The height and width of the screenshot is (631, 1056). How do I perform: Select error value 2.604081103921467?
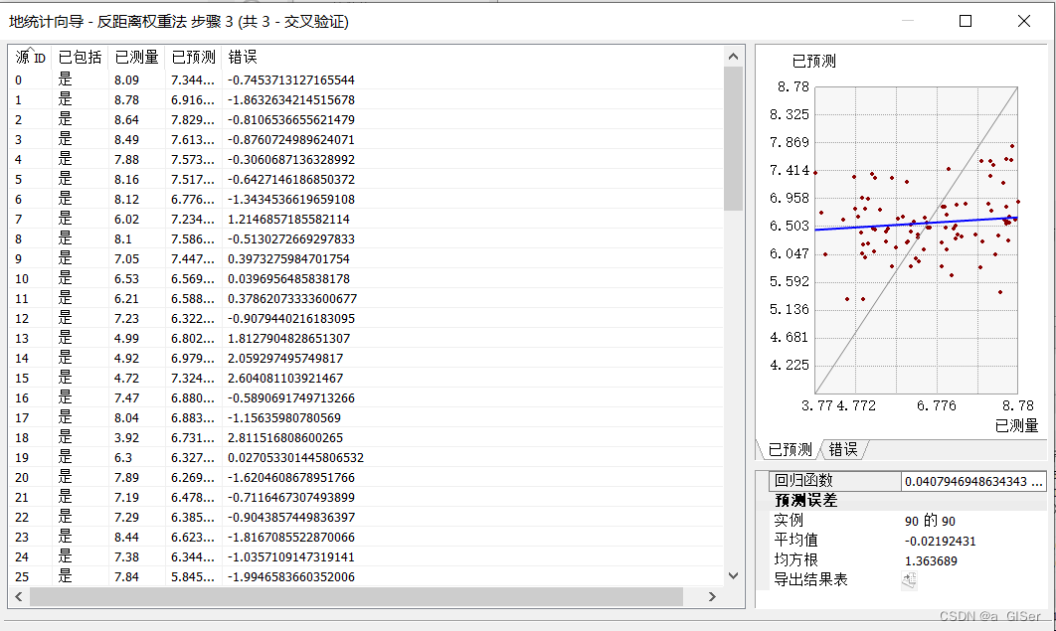tap(285, 378)
